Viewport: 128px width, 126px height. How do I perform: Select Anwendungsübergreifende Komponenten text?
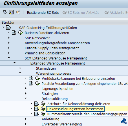pos(57,43)
